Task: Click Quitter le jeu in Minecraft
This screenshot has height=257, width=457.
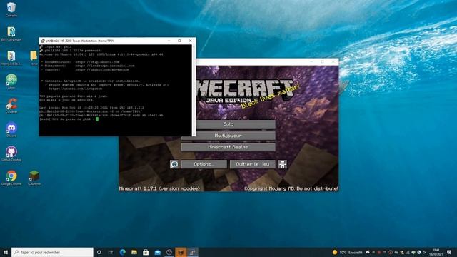Action: pyautogui.click(x=252, y=164)
